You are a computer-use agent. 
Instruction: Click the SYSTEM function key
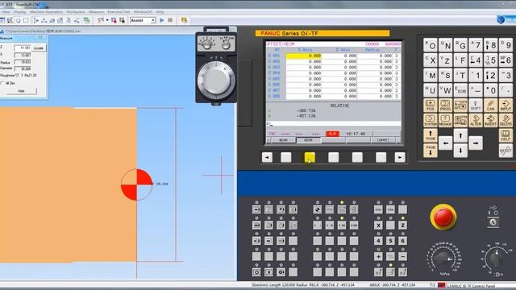click(x=430, y=120)
